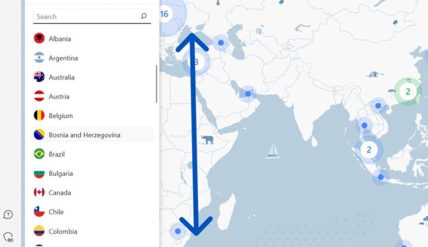
Task: Click the server dot near Georgia
Action: [x=221, y=43]
